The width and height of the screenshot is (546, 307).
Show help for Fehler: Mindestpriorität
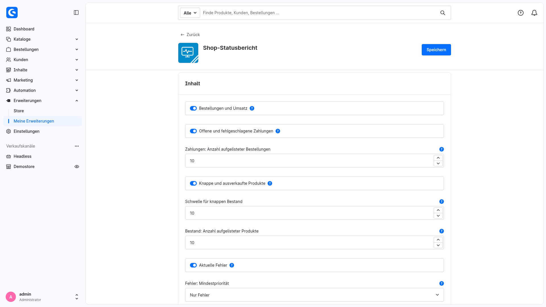tap(442, 283)
